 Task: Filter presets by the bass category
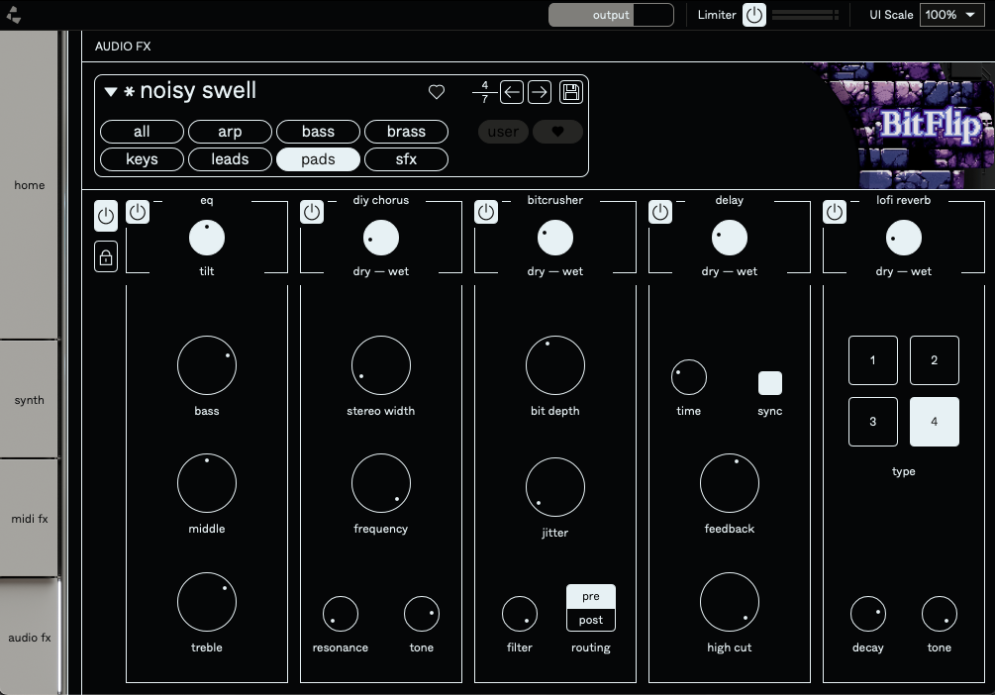319,132
